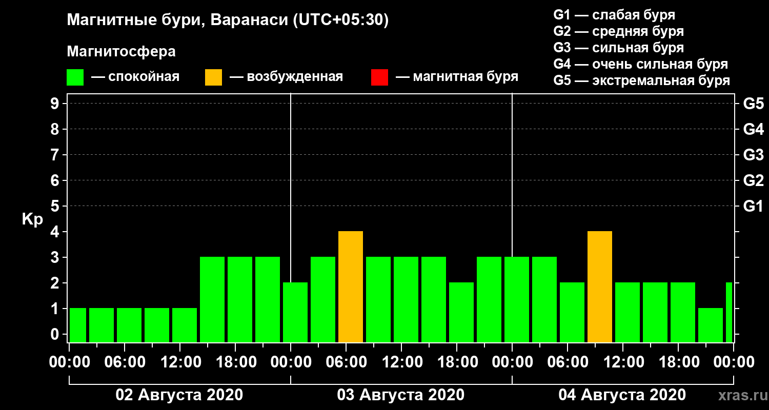Select the orange Kp 4 bar on 04 Августа

[x=600, y=287]
